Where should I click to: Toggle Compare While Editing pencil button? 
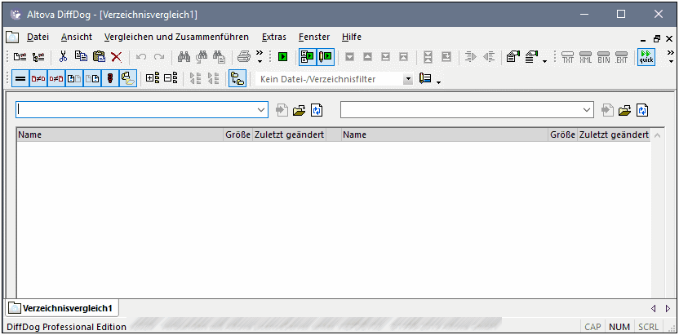pyautogui.click(x=325, y=56)
